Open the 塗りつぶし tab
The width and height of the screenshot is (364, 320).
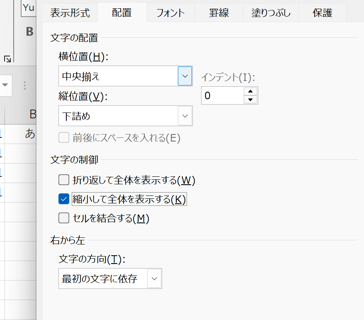coord(271,13)
